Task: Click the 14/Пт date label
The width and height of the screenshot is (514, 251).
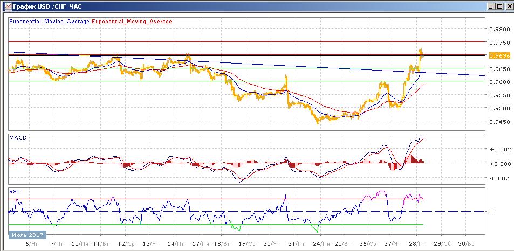Action: pyautogui.click(x=176, y=244)
